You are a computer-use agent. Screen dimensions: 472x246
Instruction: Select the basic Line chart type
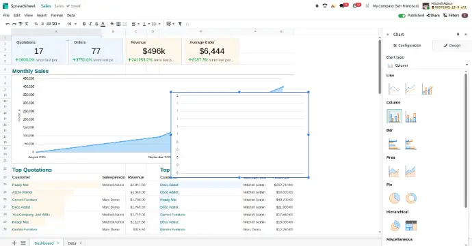pos(394,89)
